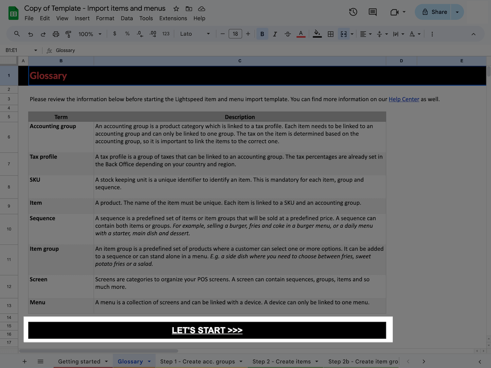Viewport: 491px width, 368px height.
Task: Open the Lato font dropdown
Action: pyautogui.click(x=194, y=34)
